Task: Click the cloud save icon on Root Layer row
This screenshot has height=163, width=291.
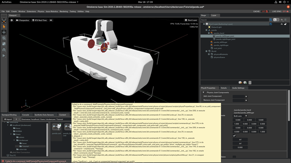Action: (282, 24)
